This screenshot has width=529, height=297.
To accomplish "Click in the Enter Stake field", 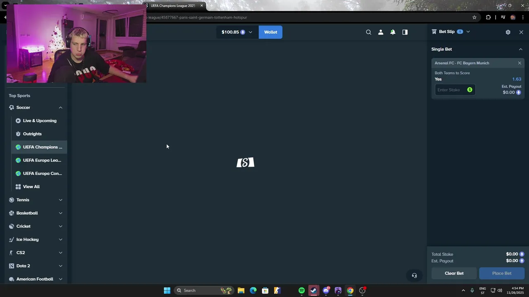I will (x=455, y=90).
